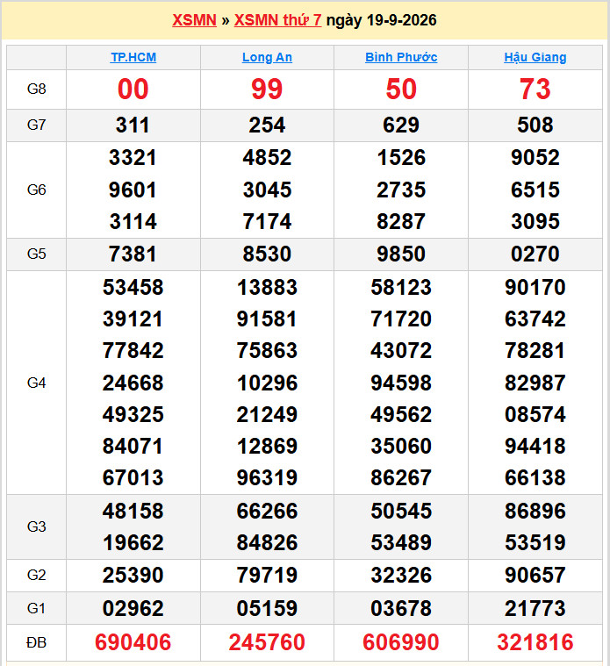Select Hậu Giang G8 number 73
Image resolution: width=610 pixels, height=666 pixels.
pos(535,90)
